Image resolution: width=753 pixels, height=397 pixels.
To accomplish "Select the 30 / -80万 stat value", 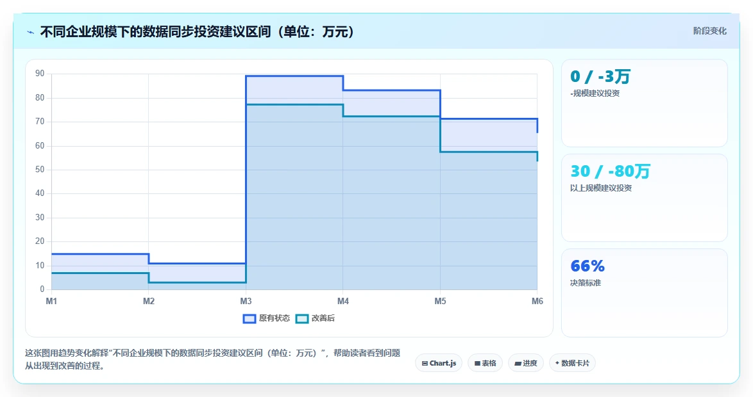I will coord(610,171).
